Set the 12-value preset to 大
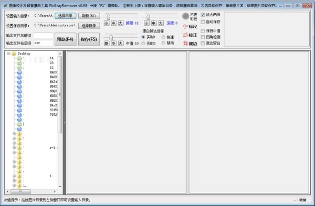The width and height of the screenshot is (315, 206). (121, 23)
